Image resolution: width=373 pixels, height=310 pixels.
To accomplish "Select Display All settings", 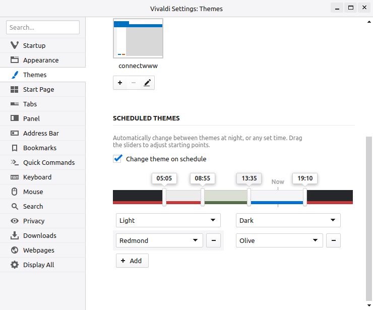I will [42, 265].
